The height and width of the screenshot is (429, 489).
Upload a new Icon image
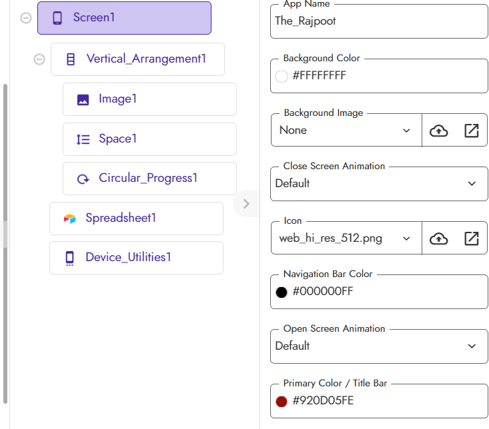pos(439,238)
